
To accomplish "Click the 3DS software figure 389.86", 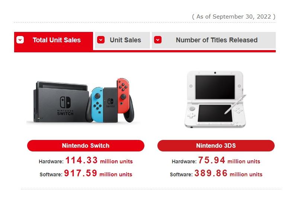I will [211, 173].
